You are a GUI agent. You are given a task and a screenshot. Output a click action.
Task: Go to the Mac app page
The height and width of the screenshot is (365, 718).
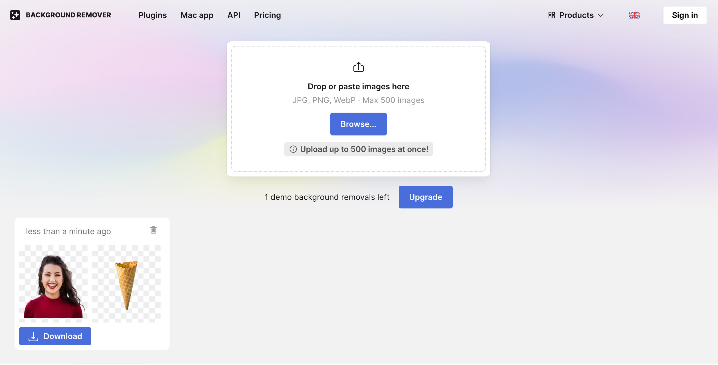coord(197,15)
